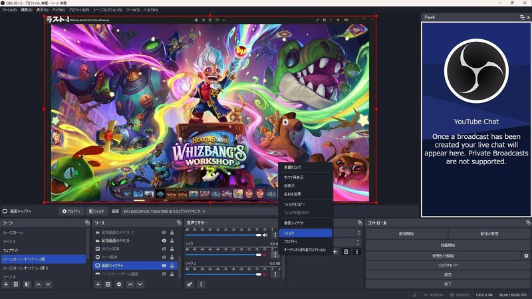
Task: Open audio mixer menu dots at bottom
Action: [x=201, y=284]
